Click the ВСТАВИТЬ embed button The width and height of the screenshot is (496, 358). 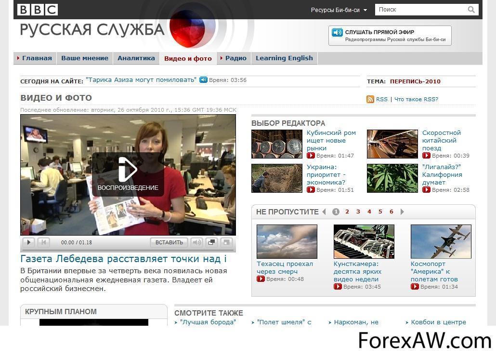169,242
